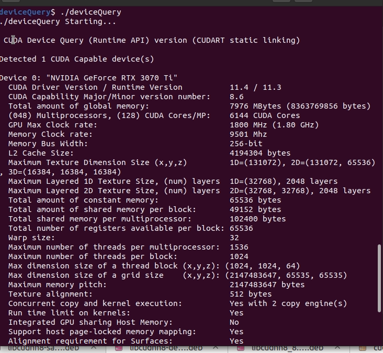Click the driver version value 11.4 / 11.3
The image size is (383, 353).
point(255,87)
